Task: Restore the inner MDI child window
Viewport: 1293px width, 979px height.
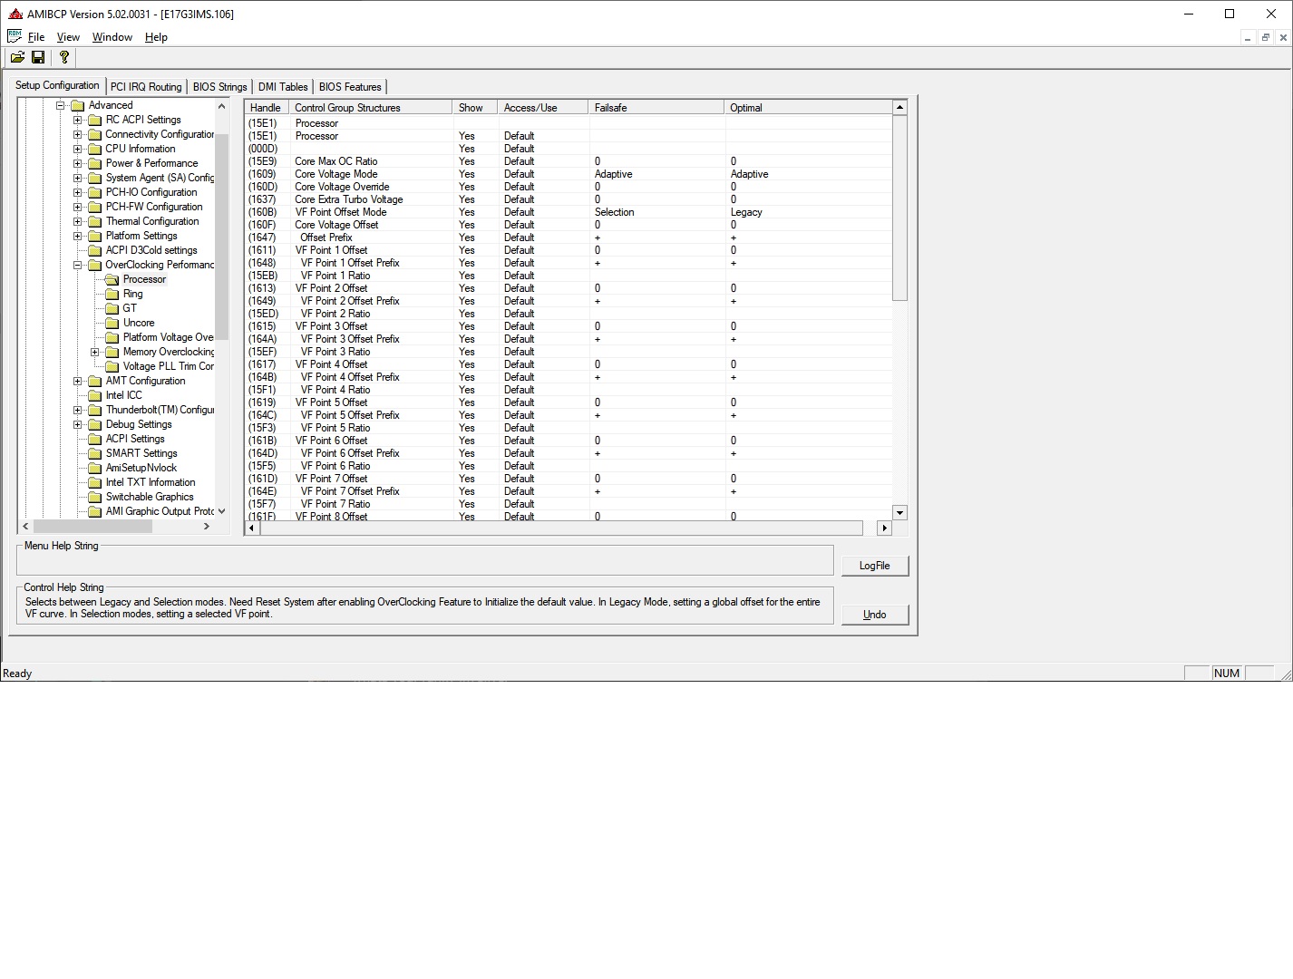Action: [x=1266, y=37]
